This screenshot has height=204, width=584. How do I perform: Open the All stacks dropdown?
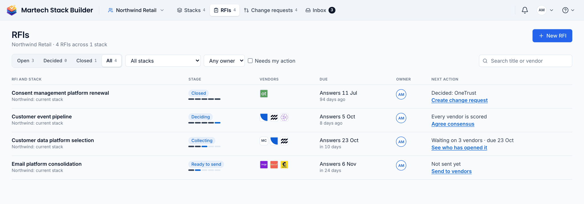point(163,61)
